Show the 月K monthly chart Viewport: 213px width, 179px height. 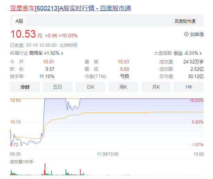(x=156, y=87)
